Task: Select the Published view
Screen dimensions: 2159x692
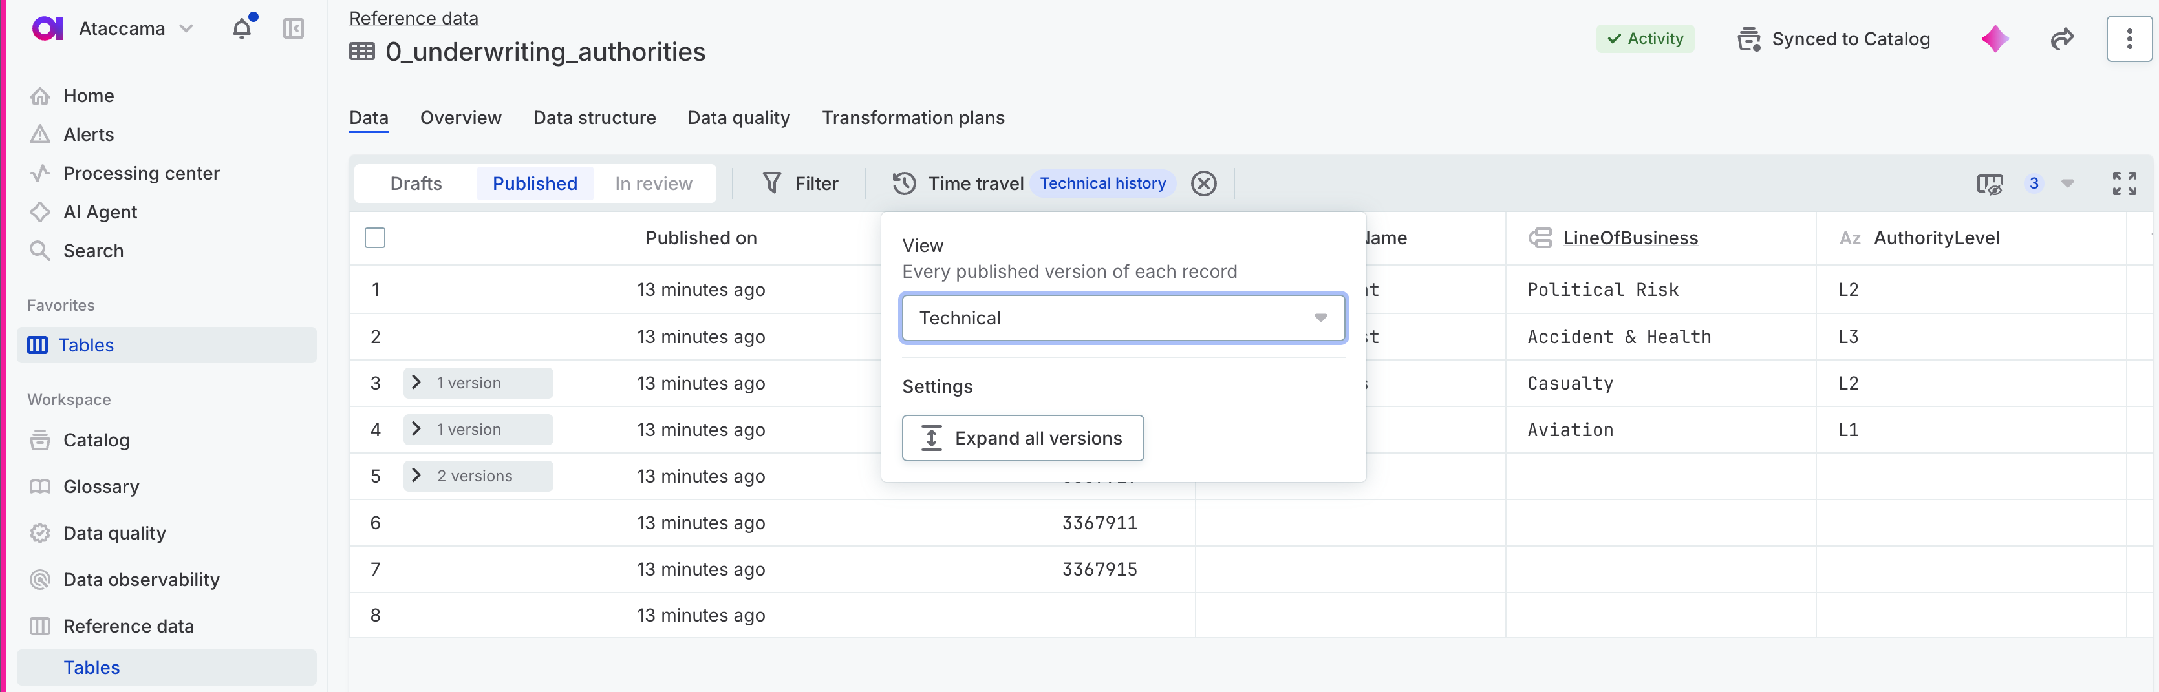Action: click(535, 183)
